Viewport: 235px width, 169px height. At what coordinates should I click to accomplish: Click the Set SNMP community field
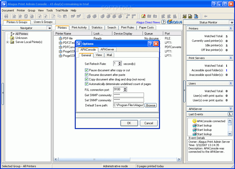(x=128, y=100)
